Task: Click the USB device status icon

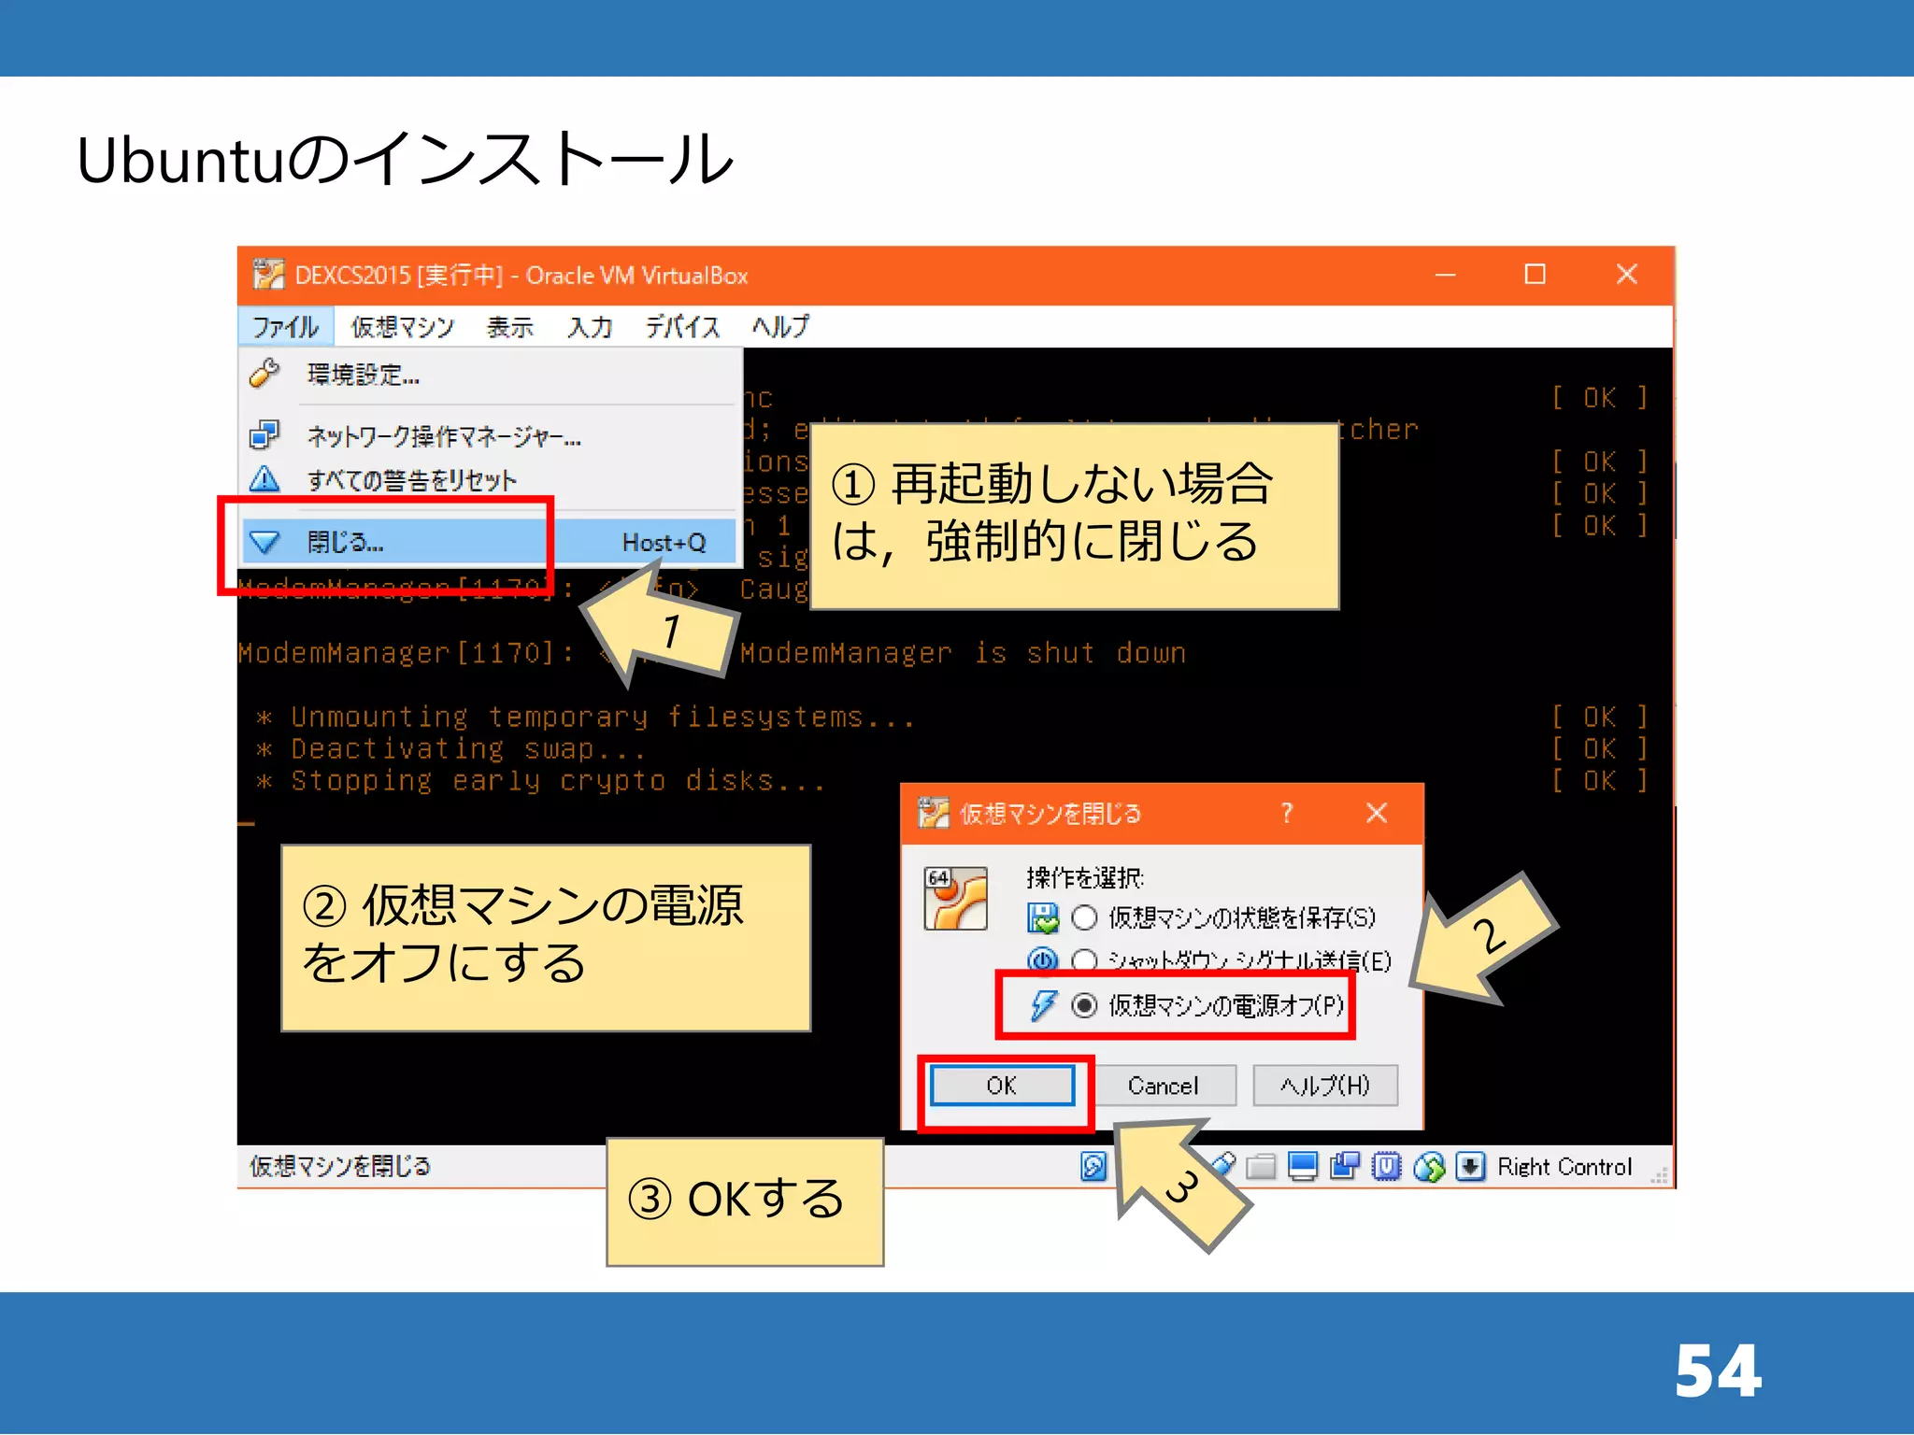Action: [1221, 1164]
